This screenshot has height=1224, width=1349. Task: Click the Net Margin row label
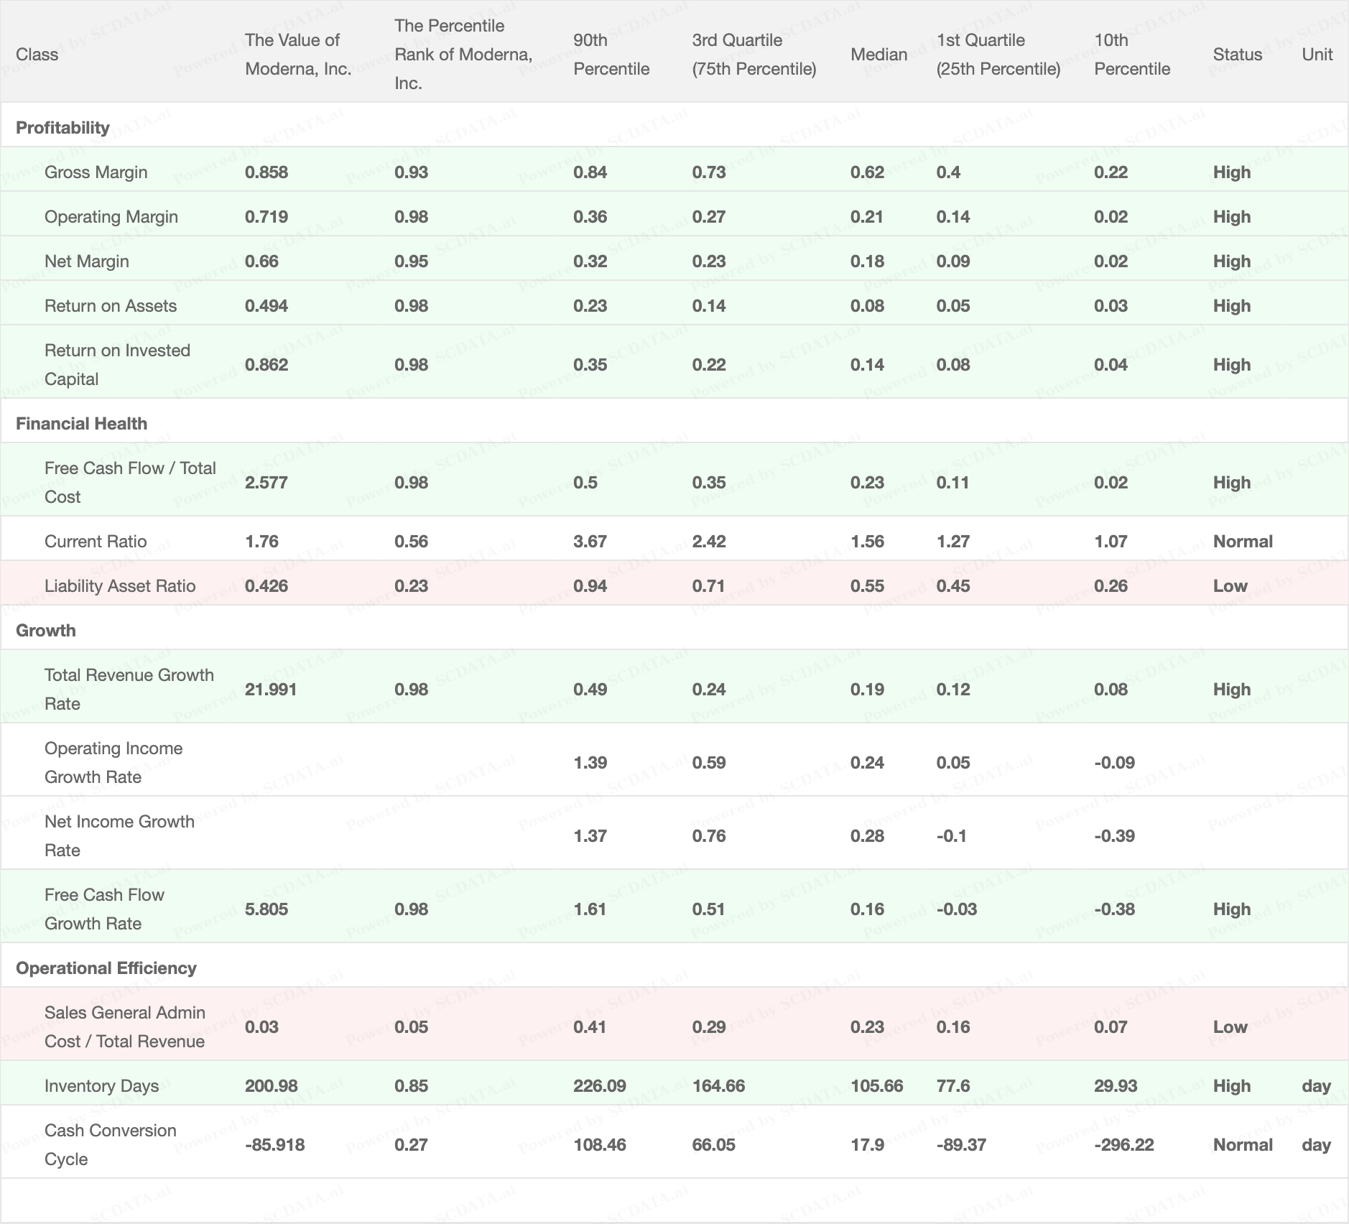point(86,261)
